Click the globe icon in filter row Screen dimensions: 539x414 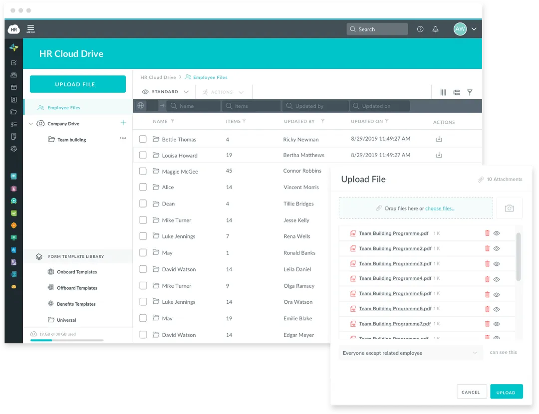tap(141, 105)
